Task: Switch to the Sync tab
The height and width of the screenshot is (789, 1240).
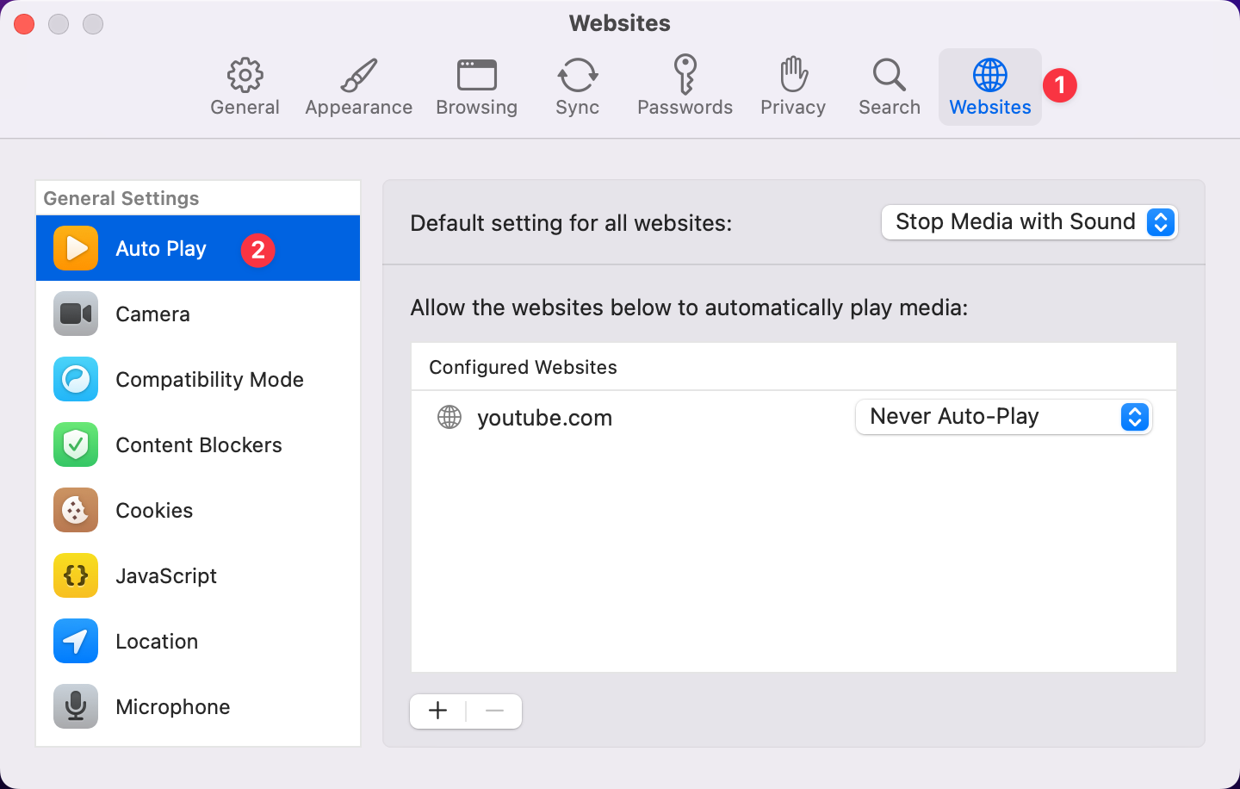Action: (577, 86)
